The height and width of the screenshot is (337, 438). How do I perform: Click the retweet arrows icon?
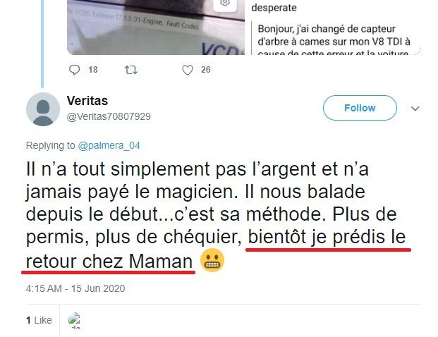130,70
